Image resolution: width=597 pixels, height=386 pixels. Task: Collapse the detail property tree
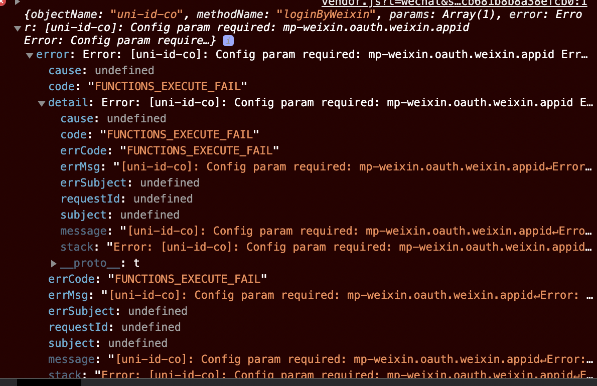coord(42,103)
